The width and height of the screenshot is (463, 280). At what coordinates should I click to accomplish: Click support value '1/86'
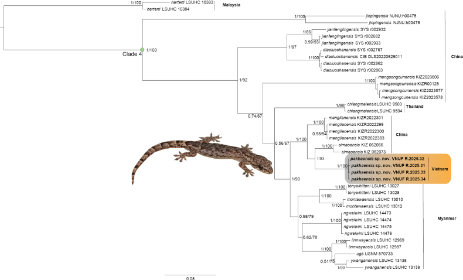pyautogui.click(x=307, y=32)
